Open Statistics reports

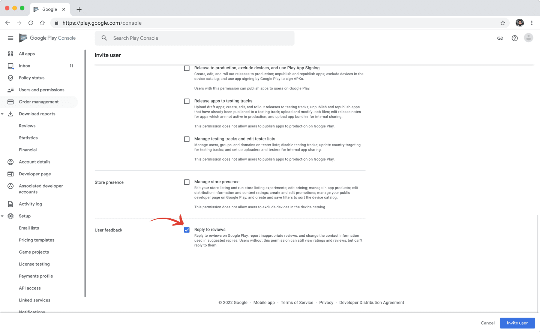pyautogui.click(x=28, y=138)
